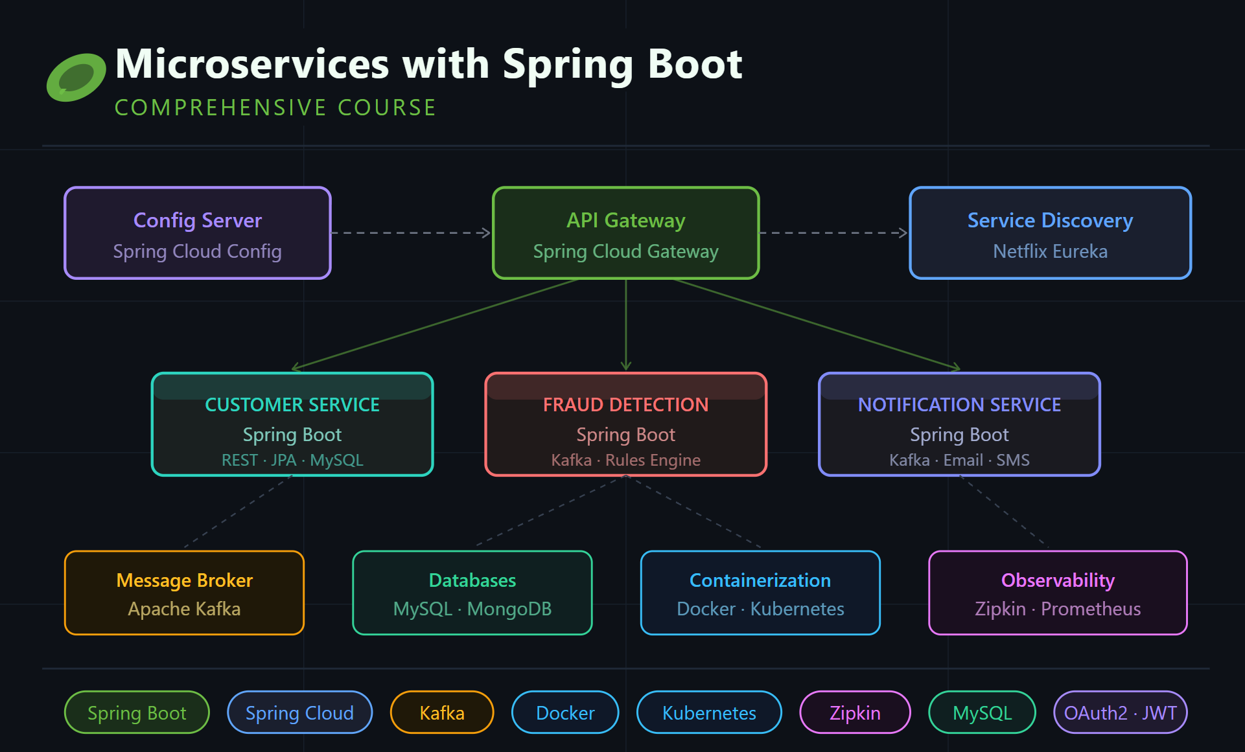This screenshot has width=1245, height=752.
Task: Click the Zipkin tag pill
Action: 855,712
